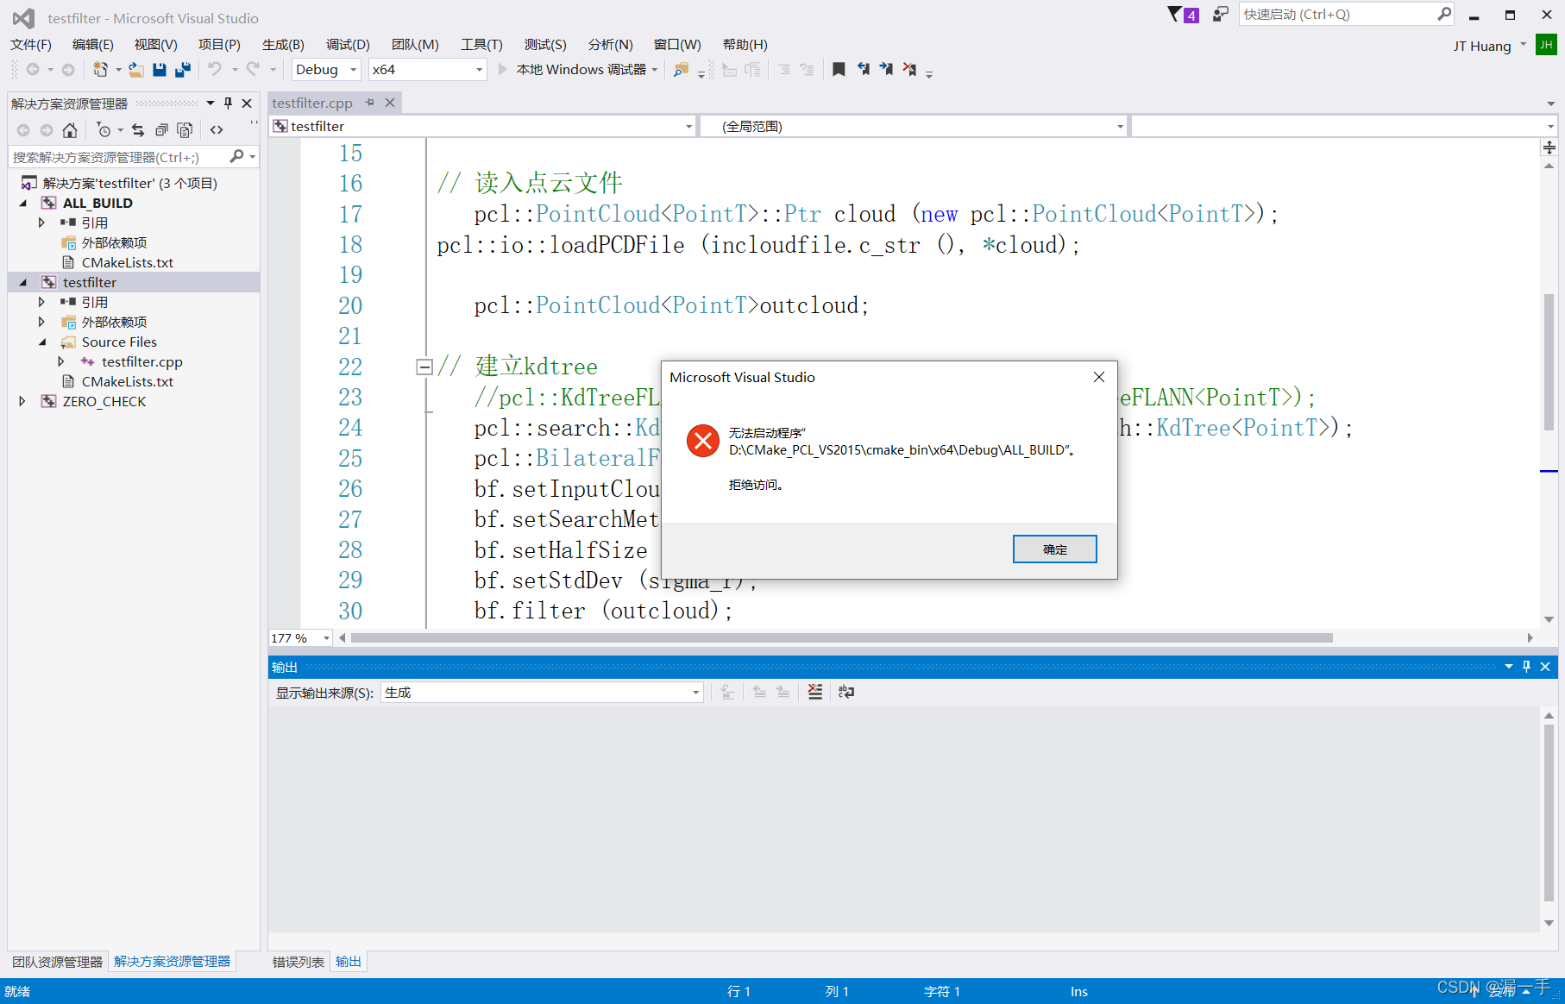Open the testfilter project scope dropdown
Screen dimensions: 1565x1004
coord(688,127)
